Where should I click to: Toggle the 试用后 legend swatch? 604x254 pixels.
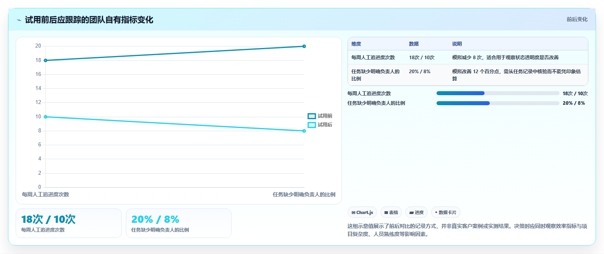(312, 125)
